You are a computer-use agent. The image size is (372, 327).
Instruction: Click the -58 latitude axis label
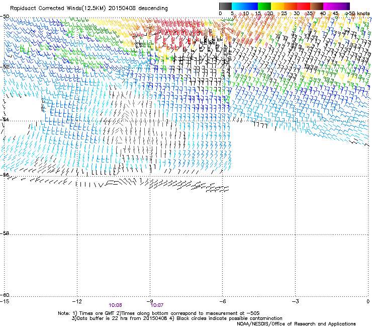(5, 233)
